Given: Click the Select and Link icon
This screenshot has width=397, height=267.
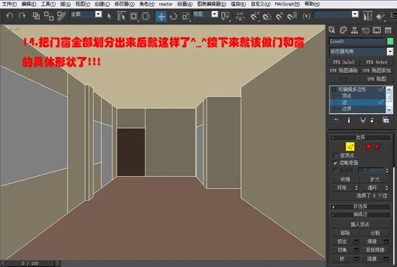Looking at the screenshot, I should click(36, 16).
